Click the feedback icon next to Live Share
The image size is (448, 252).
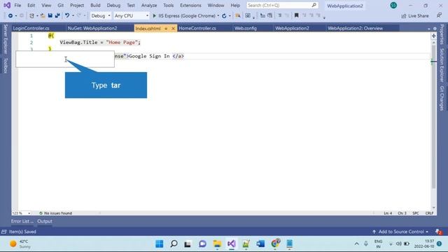click(439, 15)
